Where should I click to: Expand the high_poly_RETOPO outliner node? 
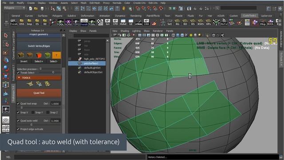point(70,59)
